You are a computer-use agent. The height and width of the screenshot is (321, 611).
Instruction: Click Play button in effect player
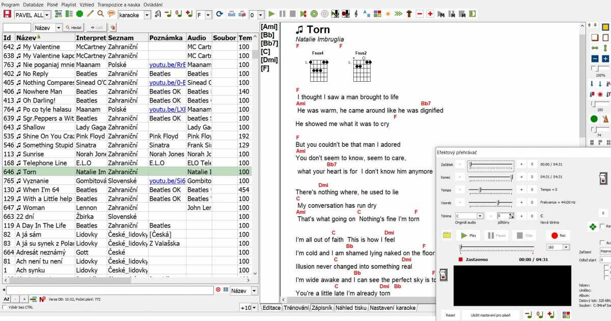[468, 235]
